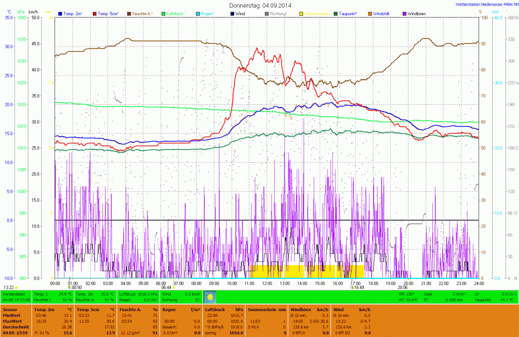Viewport: 519px width, 337px height.
Task: Click the Wetterdaten label in the green bar
Action: (14, 293)
